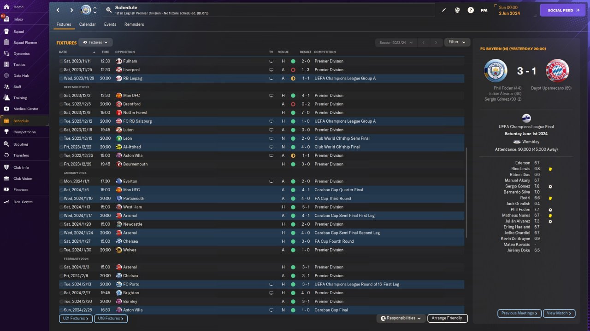Sort fixtures by the Date column header
The height and width of the screenshot is (331, 590).
[63, 52]
